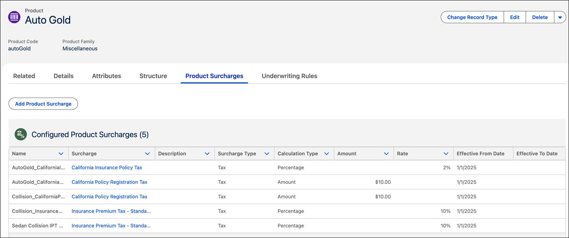Open the Surcharge column menu chevron
Screen dimensions: 569x238
point(147,154)
